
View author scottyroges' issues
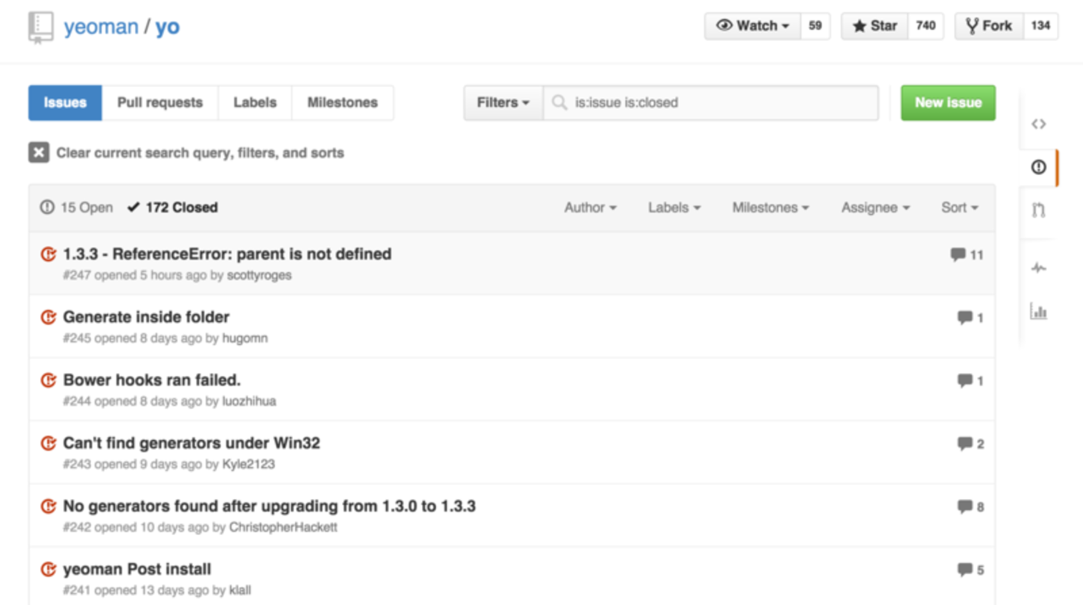click(259, 275)
